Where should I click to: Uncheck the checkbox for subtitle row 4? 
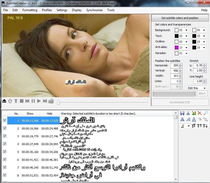pyautogui.click(x=5, y=144)
